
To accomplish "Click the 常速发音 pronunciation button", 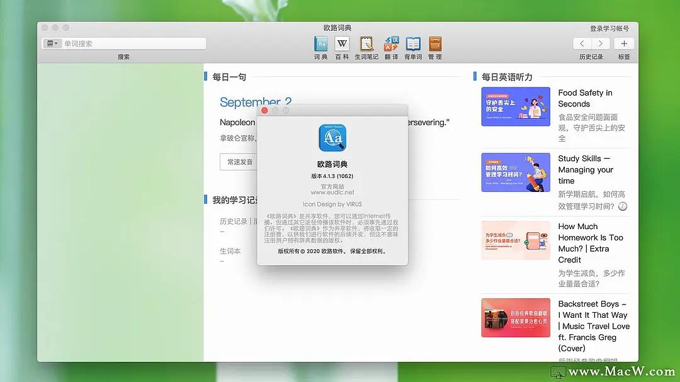I will [x=239, y=162].
